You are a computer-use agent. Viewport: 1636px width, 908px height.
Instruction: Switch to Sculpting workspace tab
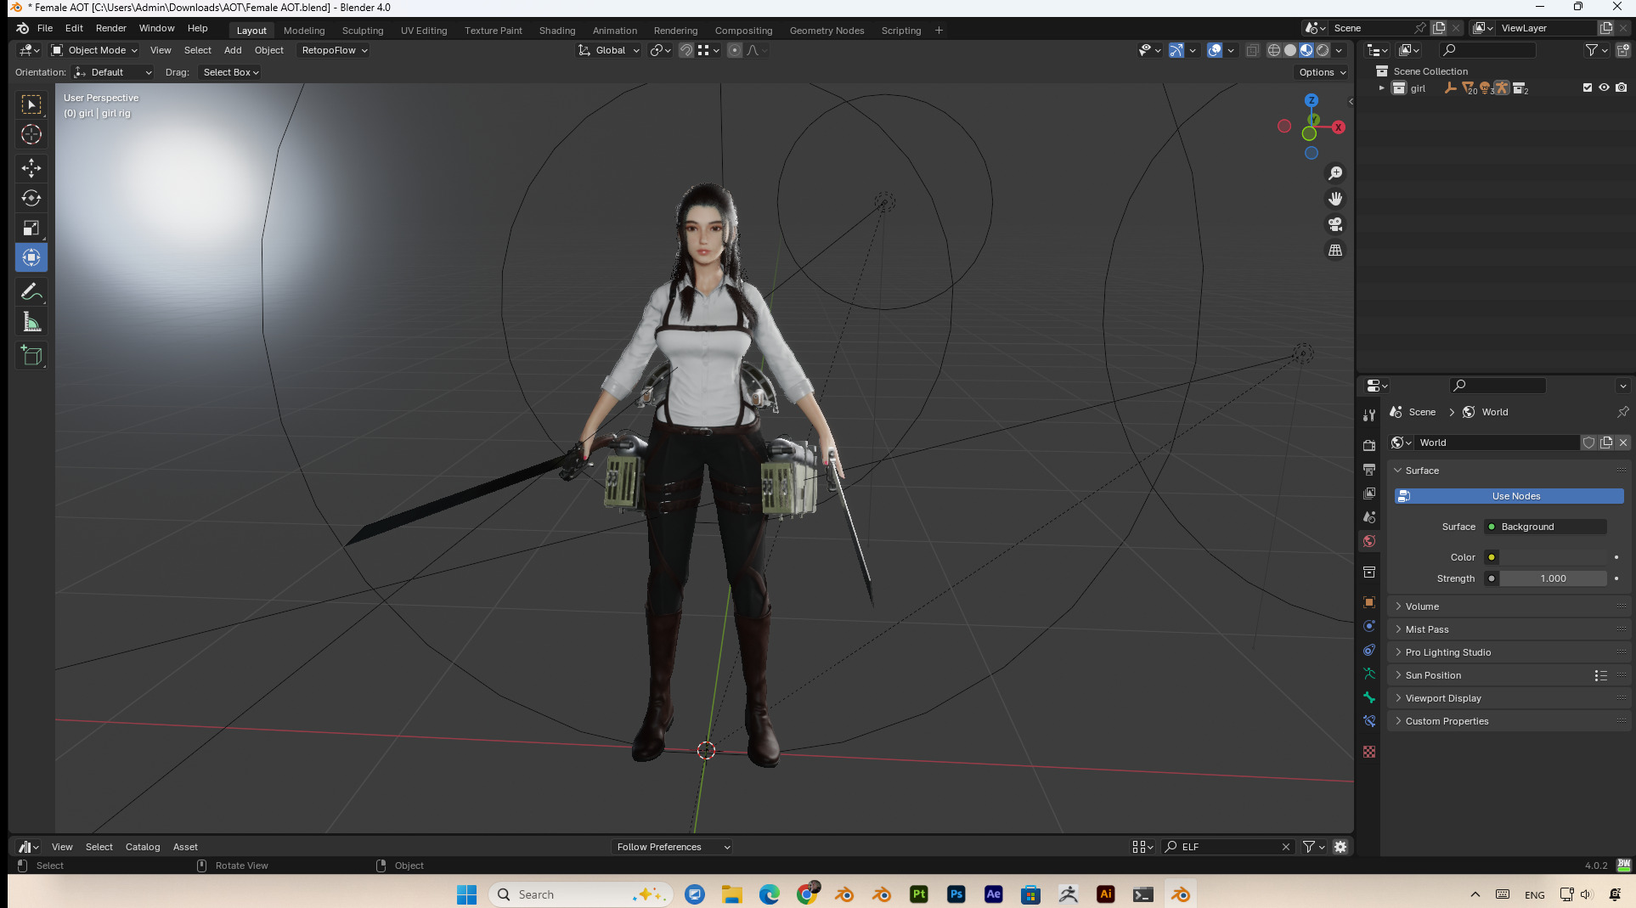tap(363, 31)
